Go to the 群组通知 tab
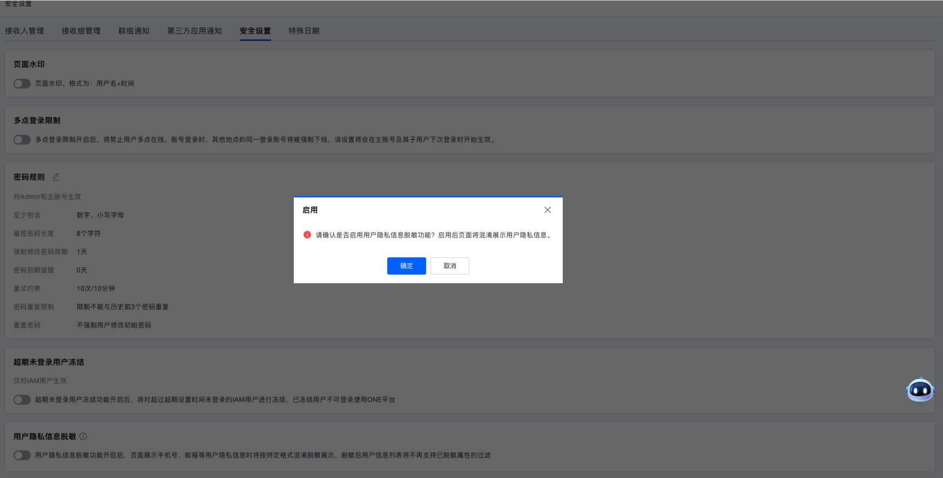Image resolution: width=943 pixels, height=478 pixels. click(134, 31)
